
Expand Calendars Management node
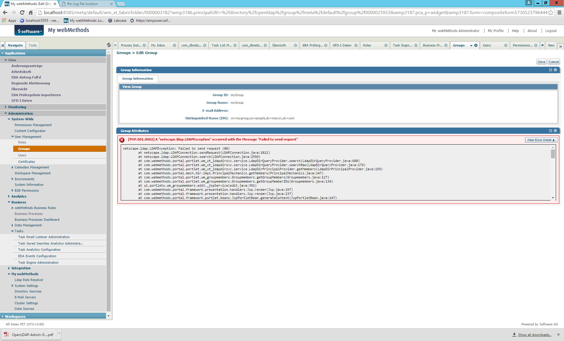(12, 167)
